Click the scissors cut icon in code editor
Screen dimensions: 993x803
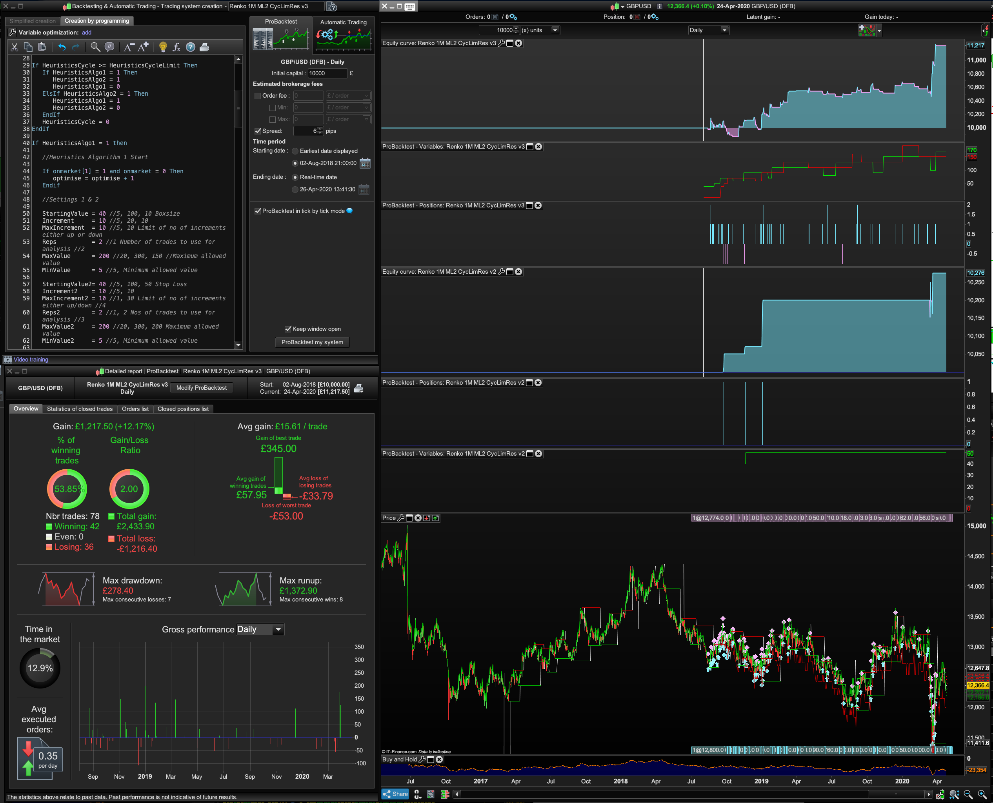[15, 47]
